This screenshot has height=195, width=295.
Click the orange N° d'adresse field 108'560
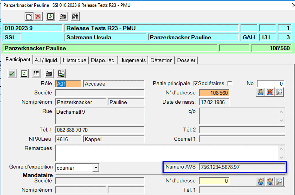(x=214, y=93)
